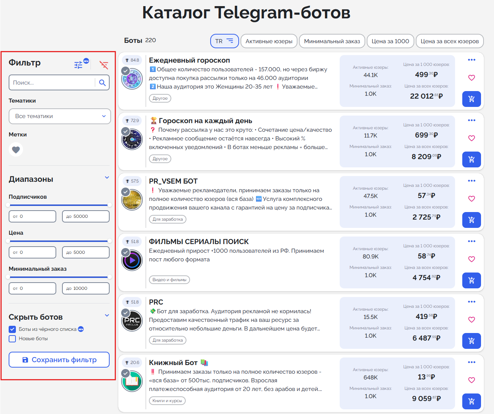This screenshot has width=494, height=414.
Task: Open three-dot menu for ФИЛЬМЫ СЕРИАЛЫ ПОИСК
Action: pos(471,241)
